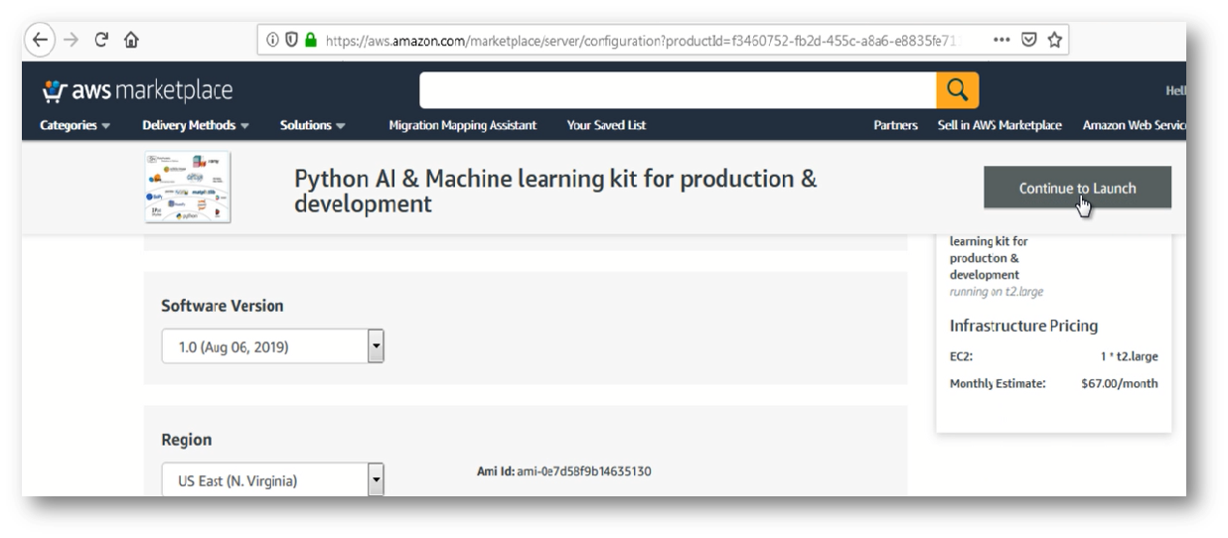1228x538 pixels.
Task: Click the Software Version label
Action: [x=223, y=306]
